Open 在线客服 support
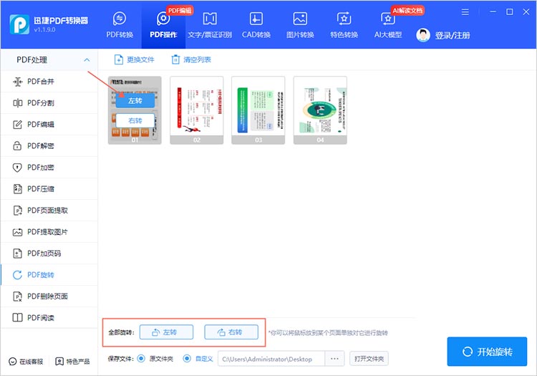Screen dimensions: 537x376 pos(26,362)
